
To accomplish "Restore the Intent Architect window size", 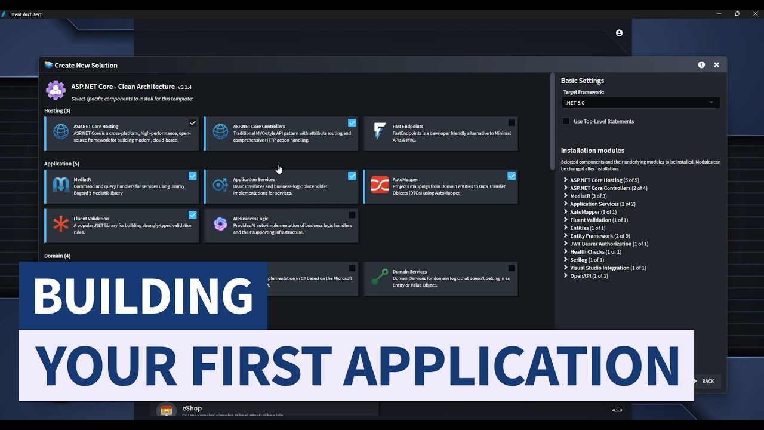I will pyautogui.click(x=737, y=14).
